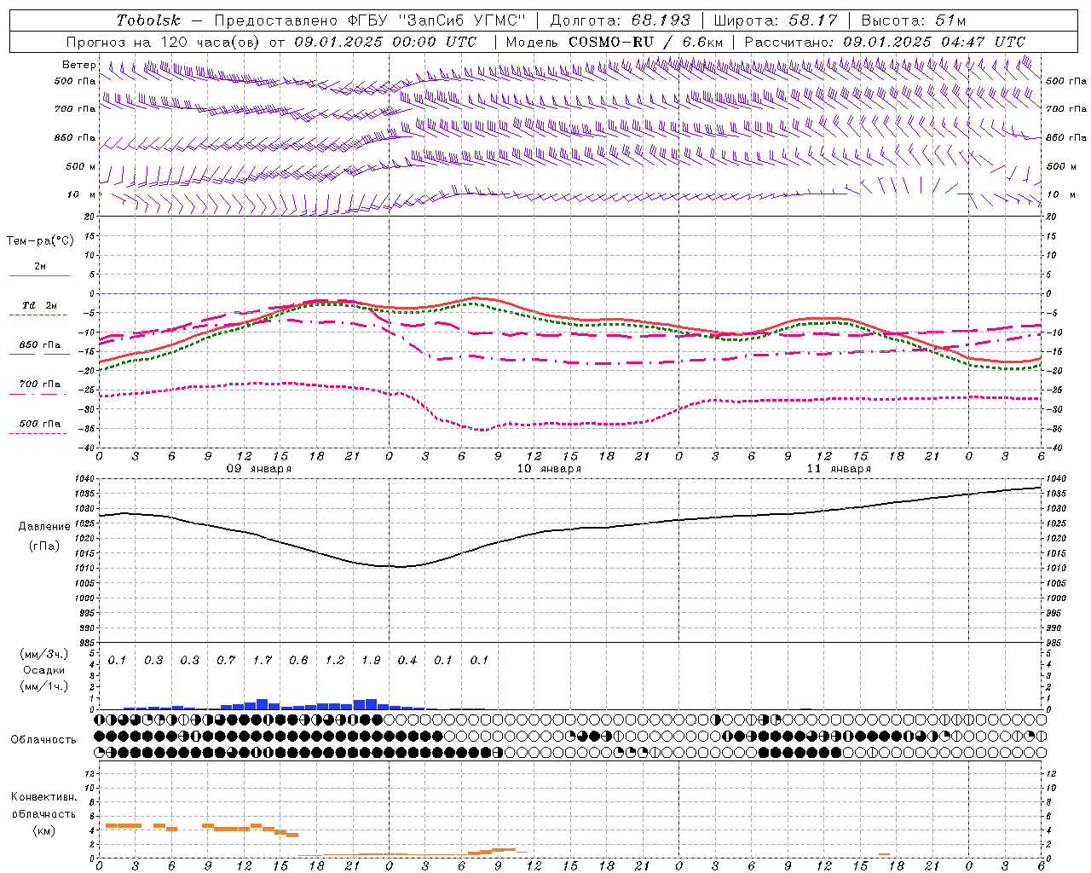Click the '09 января' date label

tap(259, 469)
